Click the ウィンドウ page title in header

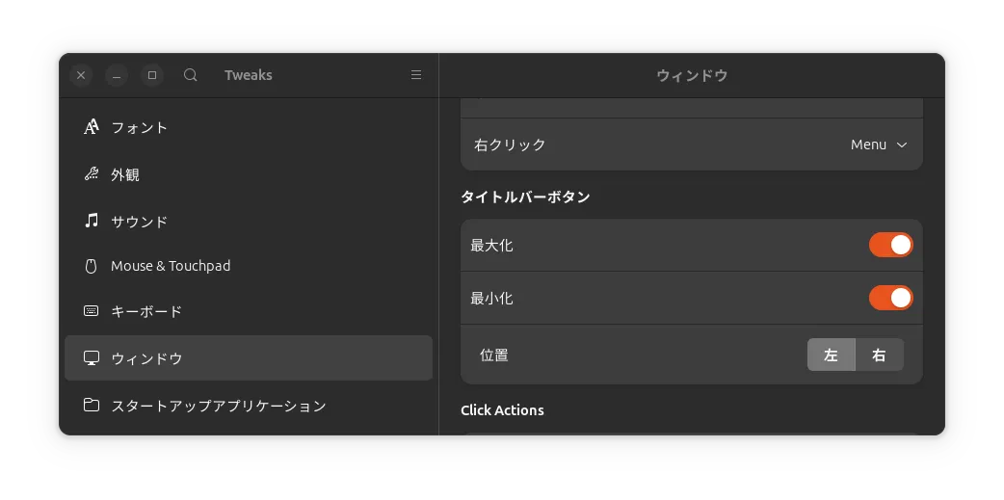pyautogui.click(x=692, y=75)
